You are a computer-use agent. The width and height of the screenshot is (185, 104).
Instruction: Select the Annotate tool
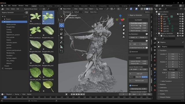click(62, 42)
